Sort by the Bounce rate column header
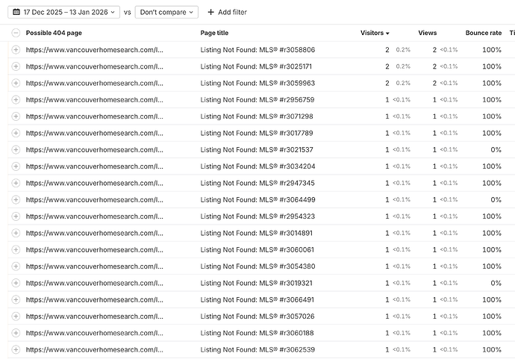 point(484,33)
